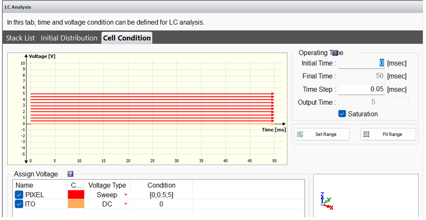Switch to the Stack List tab
The image size is (426, 220).
click(21, 38)
